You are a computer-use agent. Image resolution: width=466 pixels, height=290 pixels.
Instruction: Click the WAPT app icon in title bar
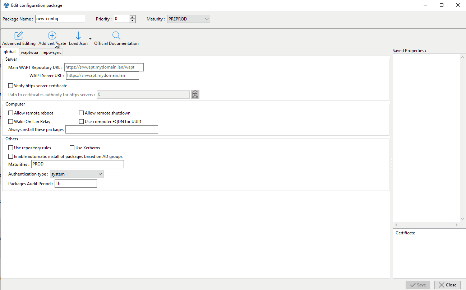(x=6, y=5)
